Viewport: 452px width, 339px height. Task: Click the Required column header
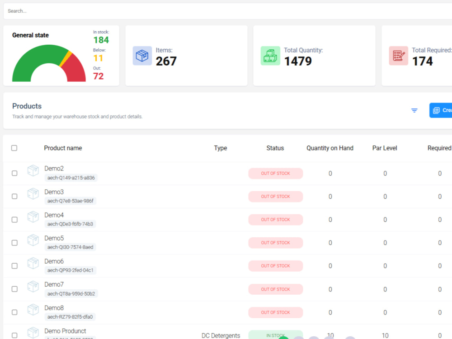pos(439,148)
